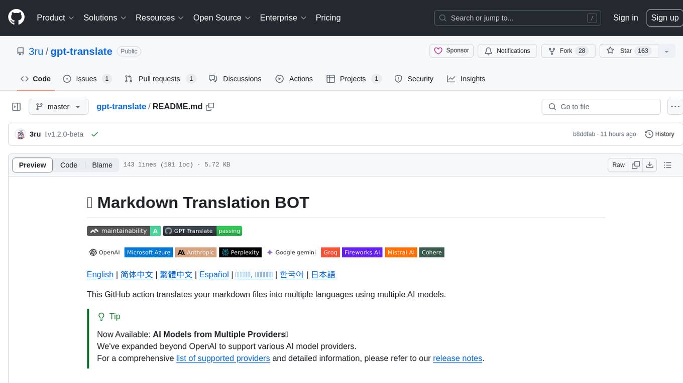Screen dimensions: 683x383
Task: Click the Fireworks AI badge
Action: click(362, 252)
